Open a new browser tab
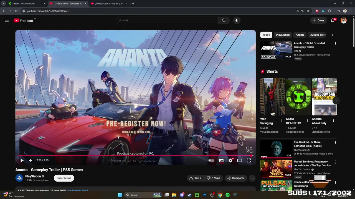This screenshot has height=199, width=355. (133, 4)
